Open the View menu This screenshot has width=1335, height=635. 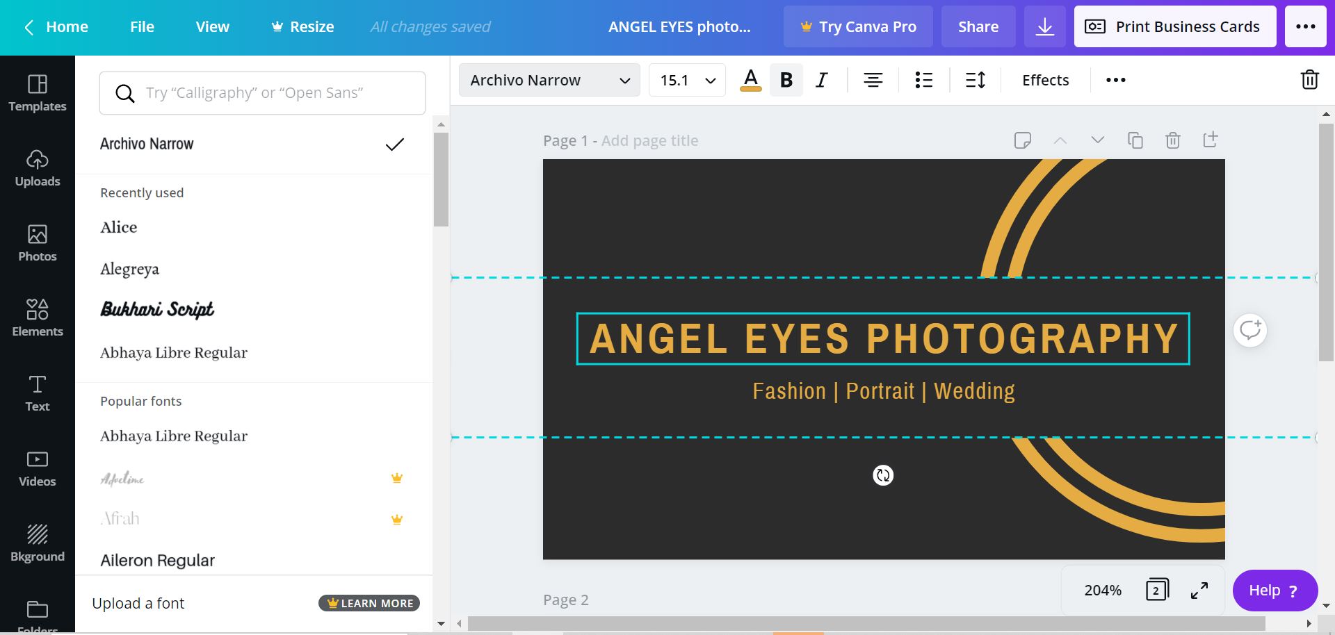212,27
